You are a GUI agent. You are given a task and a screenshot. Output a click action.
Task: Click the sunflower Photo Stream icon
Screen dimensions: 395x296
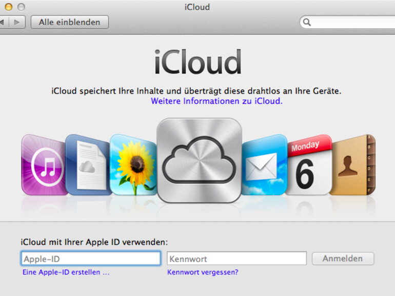pyautogui.click(x=133, y=165)
